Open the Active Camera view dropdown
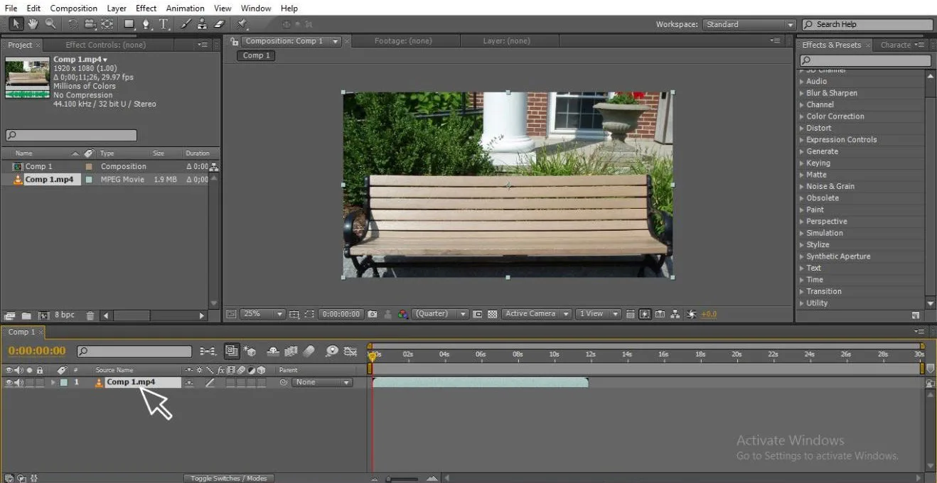This screenshot has width=937, height=483. (537, 314)
